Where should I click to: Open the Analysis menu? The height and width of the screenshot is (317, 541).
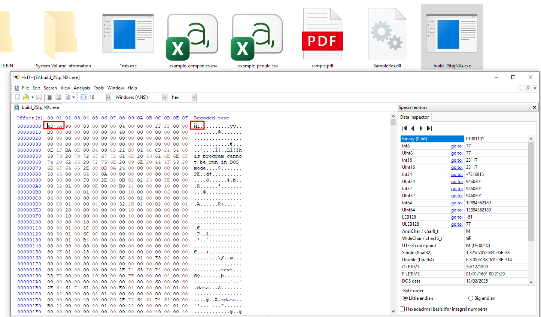(x=82, y=88)
